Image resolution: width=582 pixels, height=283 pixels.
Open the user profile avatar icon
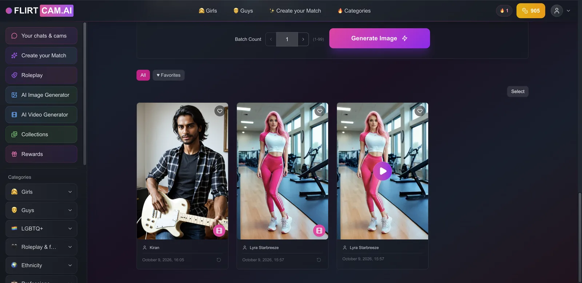(557, 11)
